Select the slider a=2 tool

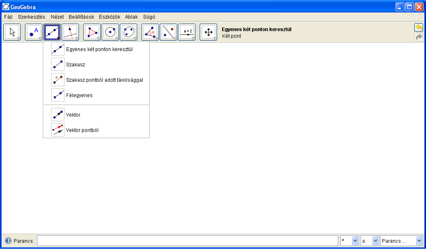click(x=187, y=32)
